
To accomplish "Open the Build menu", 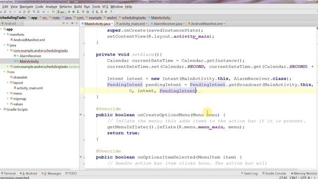I will [x=78, y=6].
